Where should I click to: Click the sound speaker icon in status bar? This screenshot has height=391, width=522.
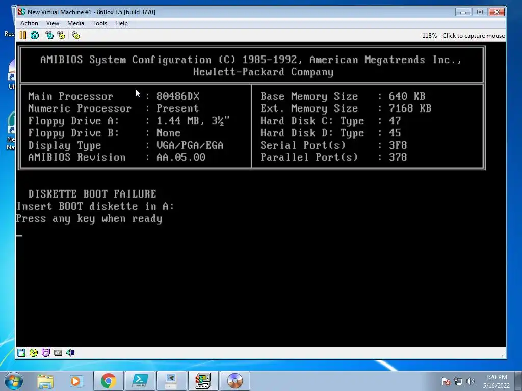click(70, 353)
